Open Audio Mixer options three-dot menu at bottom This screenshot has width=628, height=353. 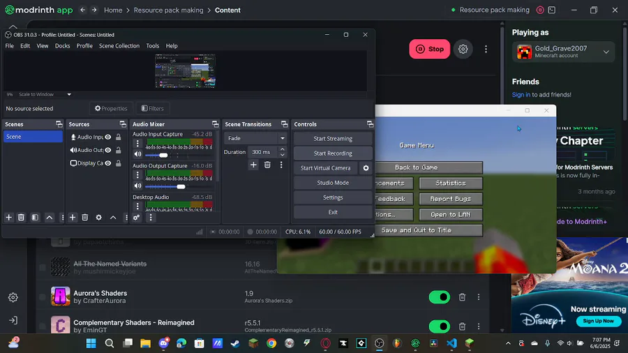click(x=151, y=218)
